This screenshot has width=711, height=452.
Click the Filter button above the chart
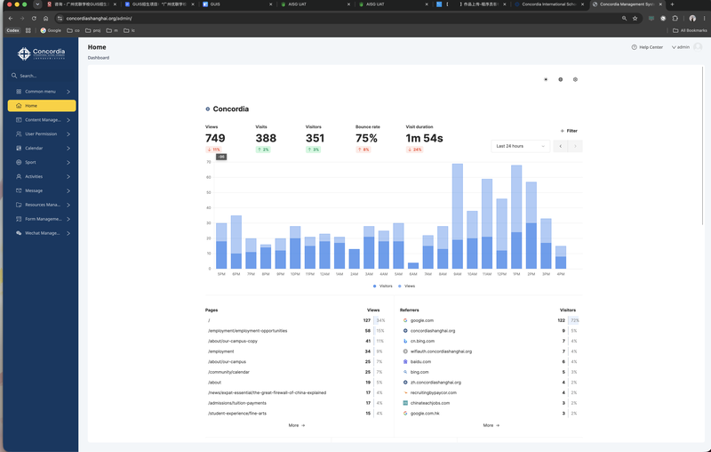coord(569,131)
